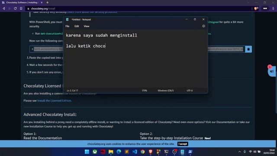Open the Edit menu in Notepad
Image resolution: width=277 pixels, height=156 pixels.
click(77, 26)
